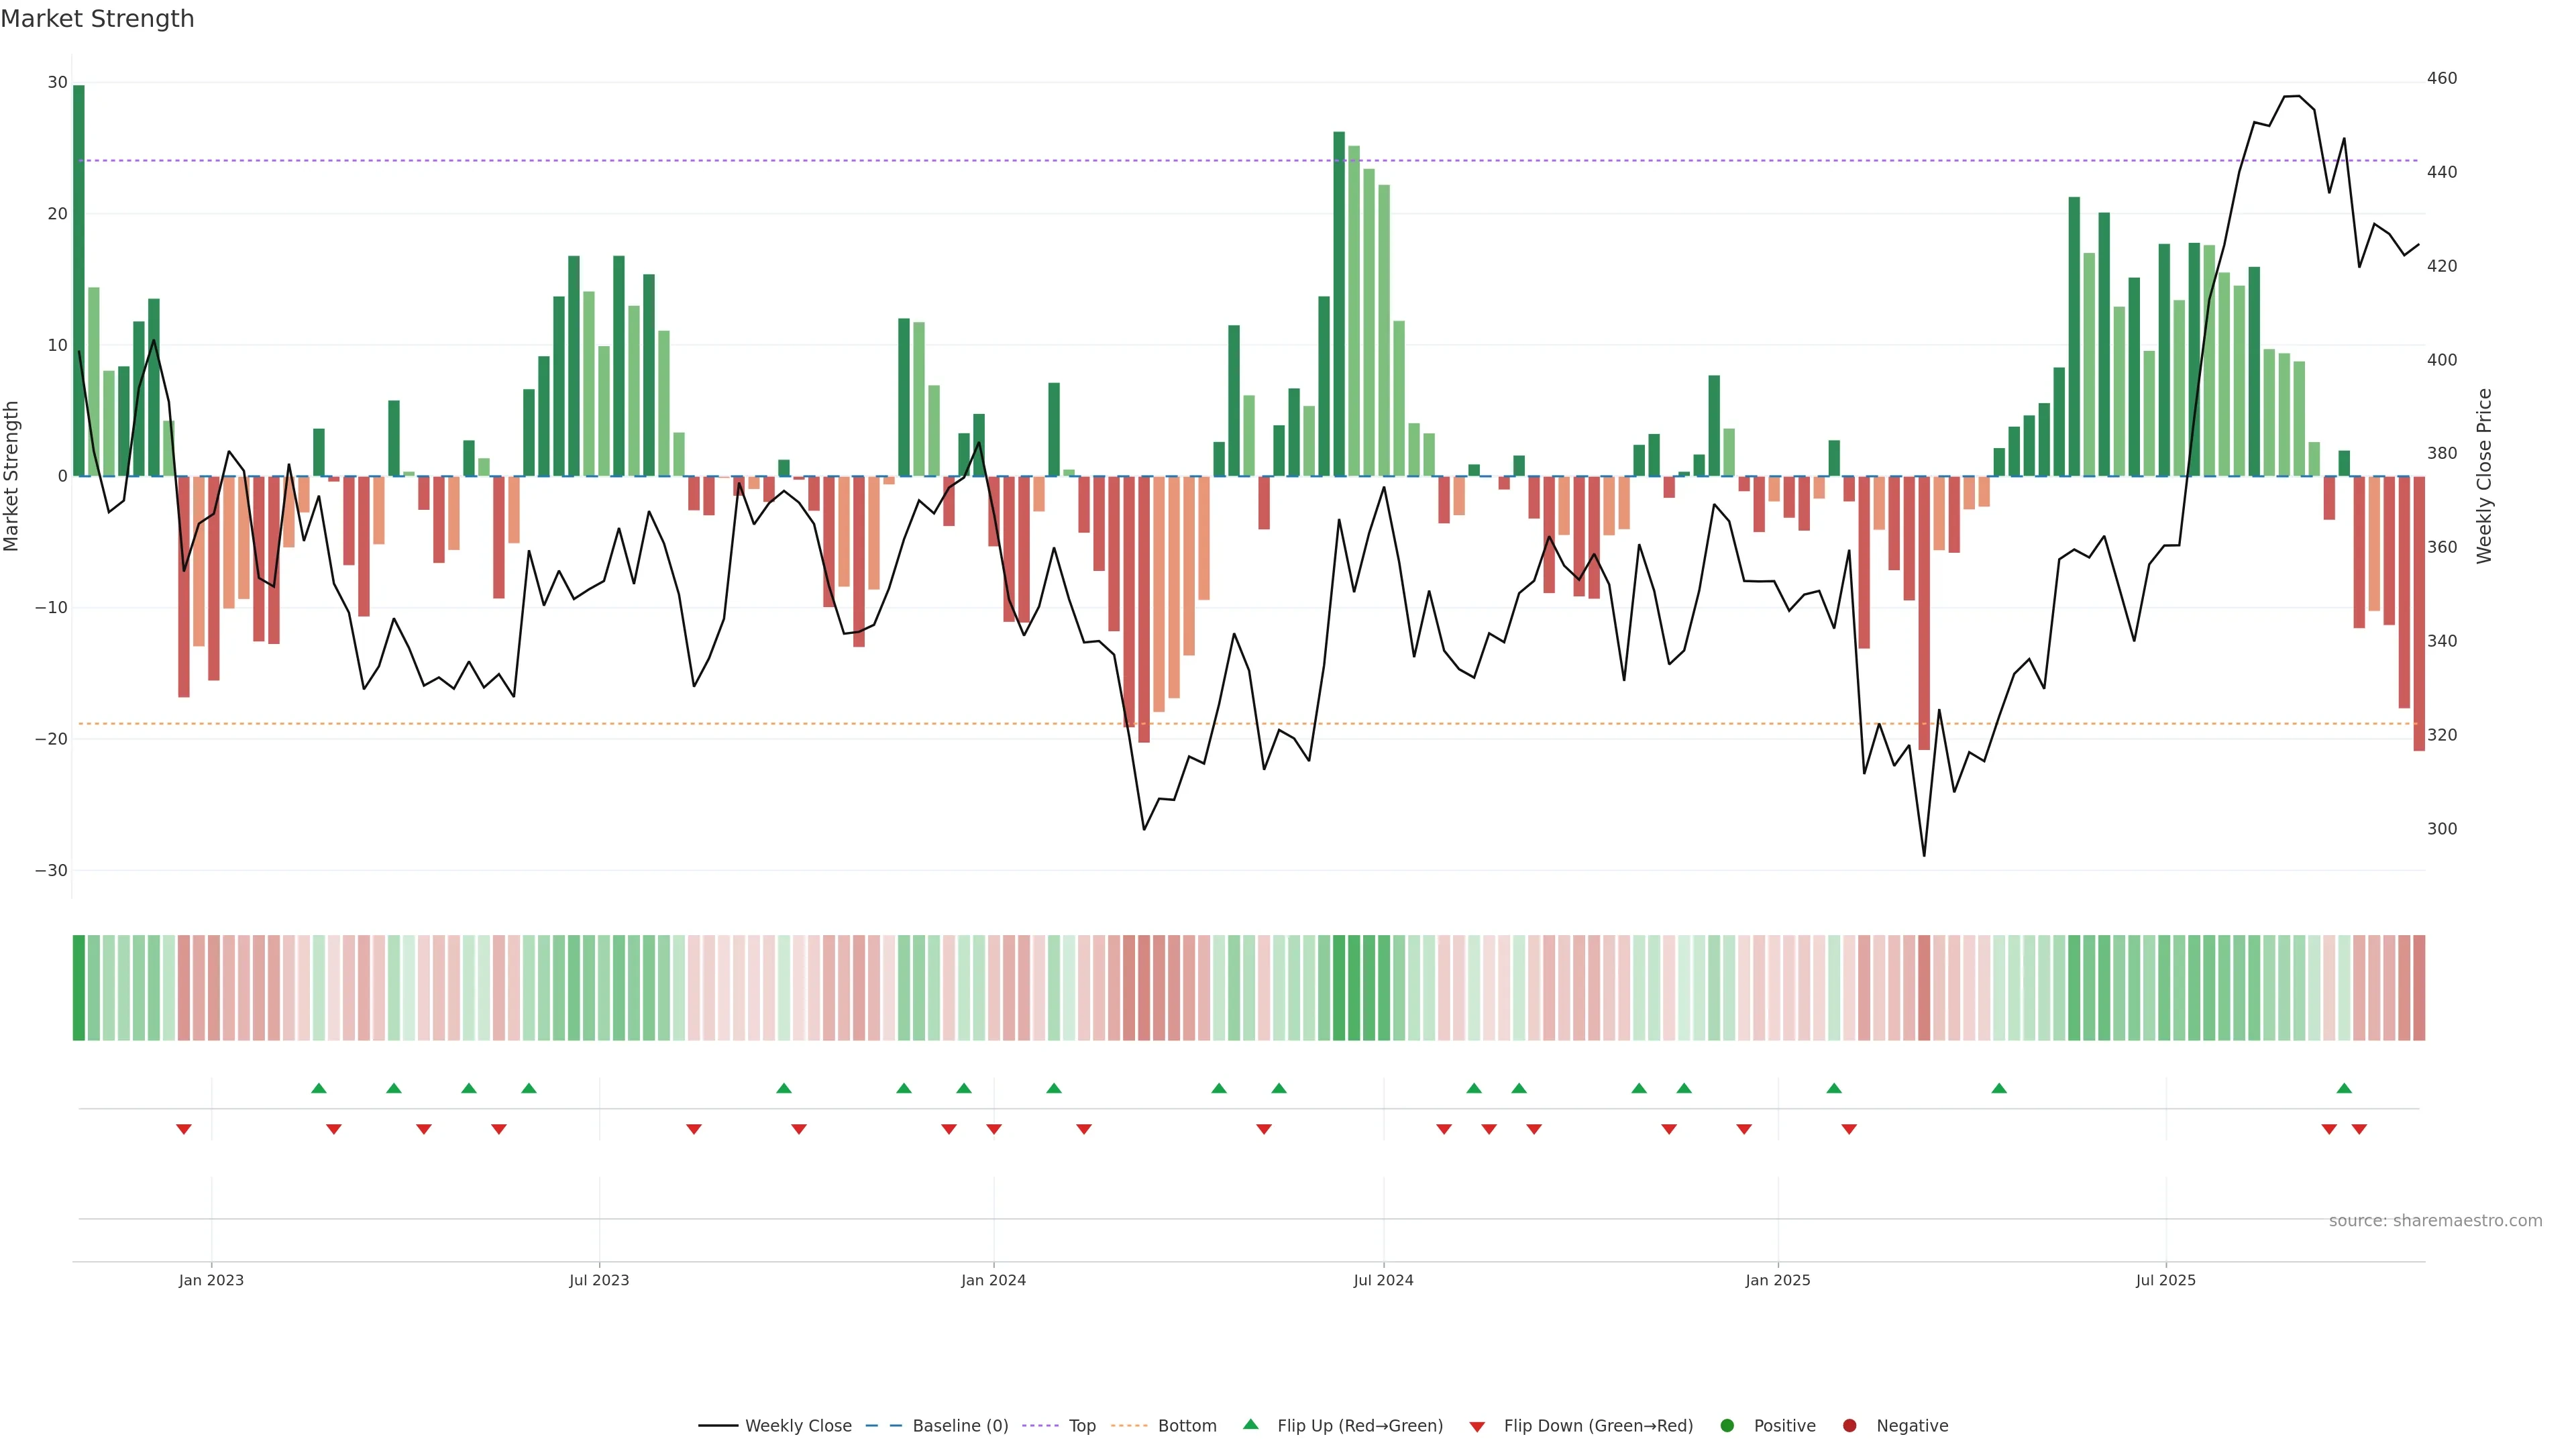The image size is (2576, 1449).
Task: Click the Jan 2023 axis label
Action: pyautogui.click(x=211, y=1280)
